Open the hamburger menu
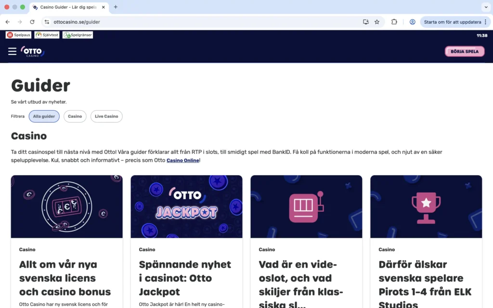The height and width of the screenshot is (308, 493). (x=12, y=51)
